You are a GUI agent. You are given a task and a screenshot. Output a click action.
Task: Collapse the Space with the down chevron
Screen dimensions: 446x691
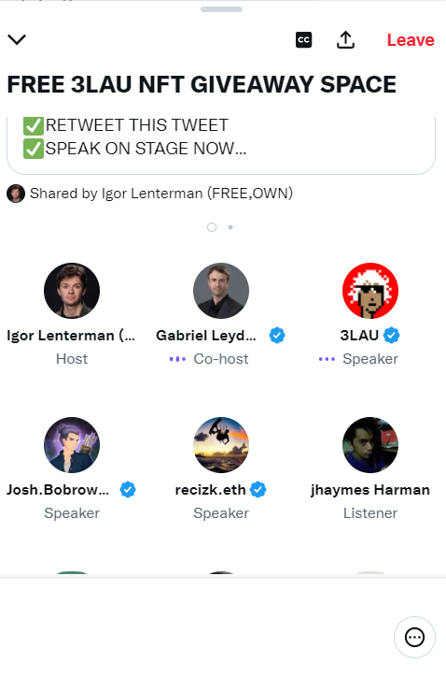coord(17,39)
